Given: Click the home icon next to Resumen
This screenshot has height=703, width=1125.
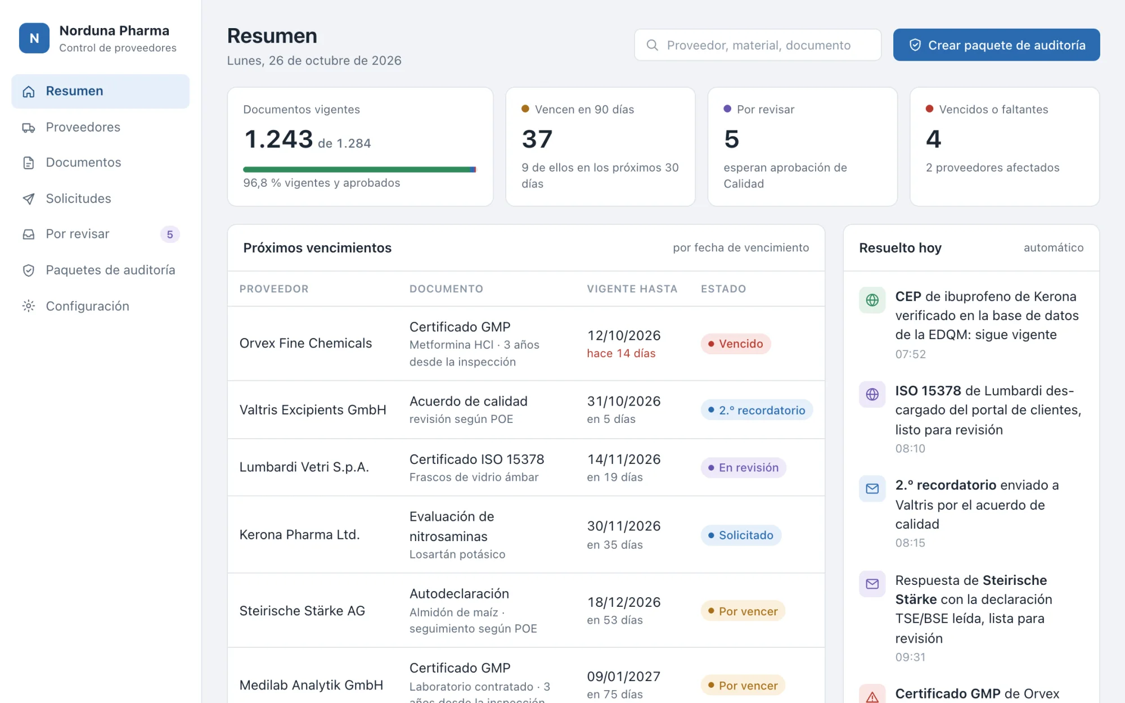Looking at the screenshot, I should 29,91.
